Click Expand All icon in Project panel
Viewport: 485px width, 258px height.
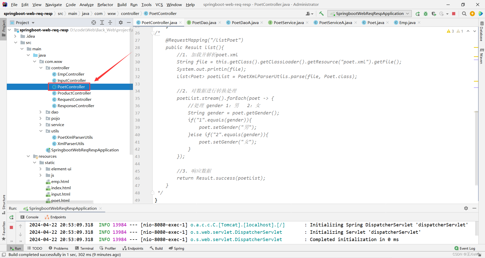click(102, 22)
